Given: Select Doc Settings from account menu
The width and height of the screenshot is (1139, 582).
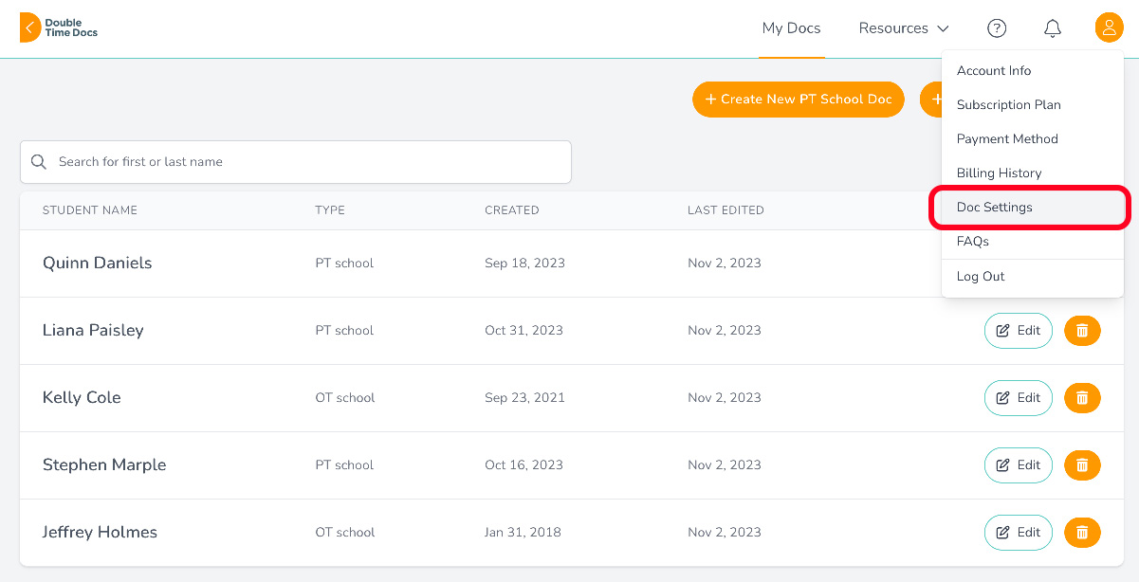Looking at the screenshot, I should click(x=995, y=208).
